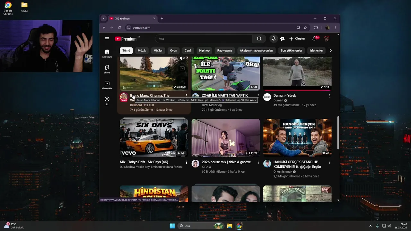Bookmark this page with star icon
The width and height of the screenshot is (411, 231).
pos(305,28)
